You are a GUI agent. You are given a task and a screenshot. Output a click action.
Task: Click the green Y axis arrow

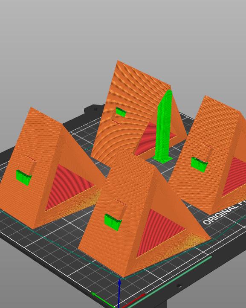click(103, 300)
